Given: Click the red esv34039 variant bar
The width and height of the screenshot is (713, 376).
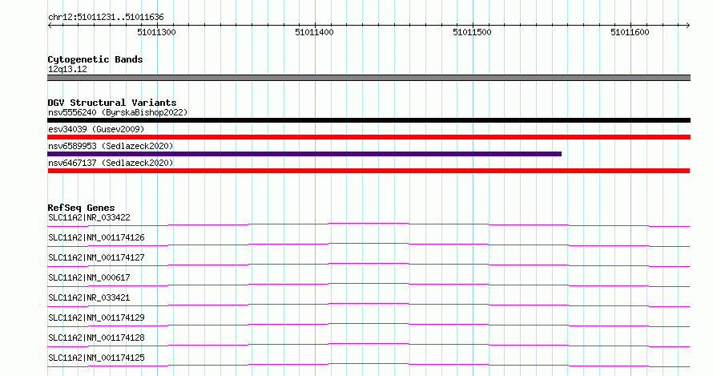Looking at the screenshot, I should click(369, 137).
